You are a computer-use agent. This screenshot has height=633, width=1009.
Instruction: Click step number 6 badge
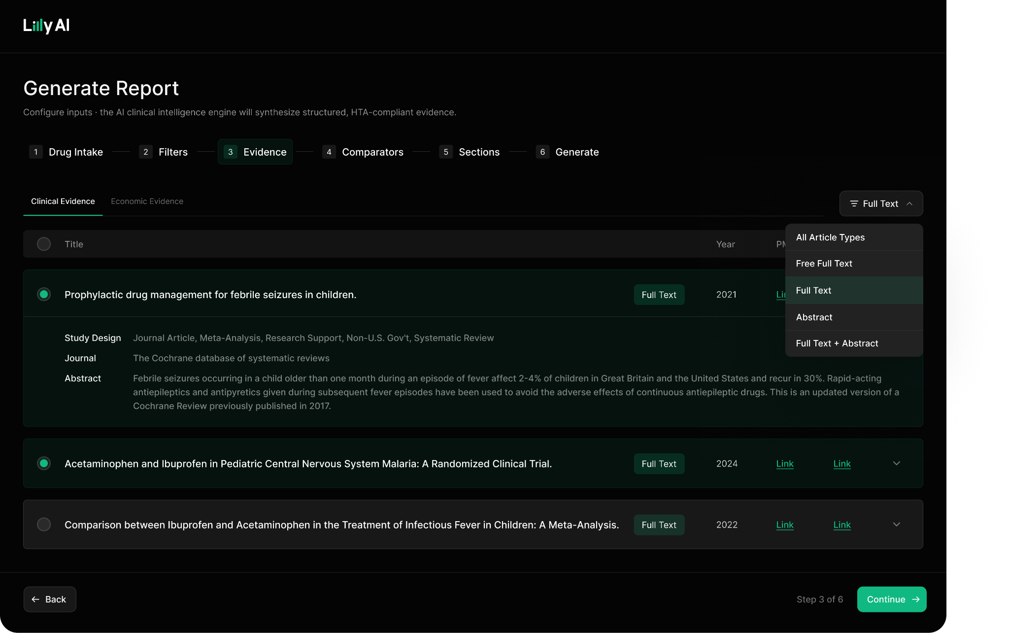(542, 152)
